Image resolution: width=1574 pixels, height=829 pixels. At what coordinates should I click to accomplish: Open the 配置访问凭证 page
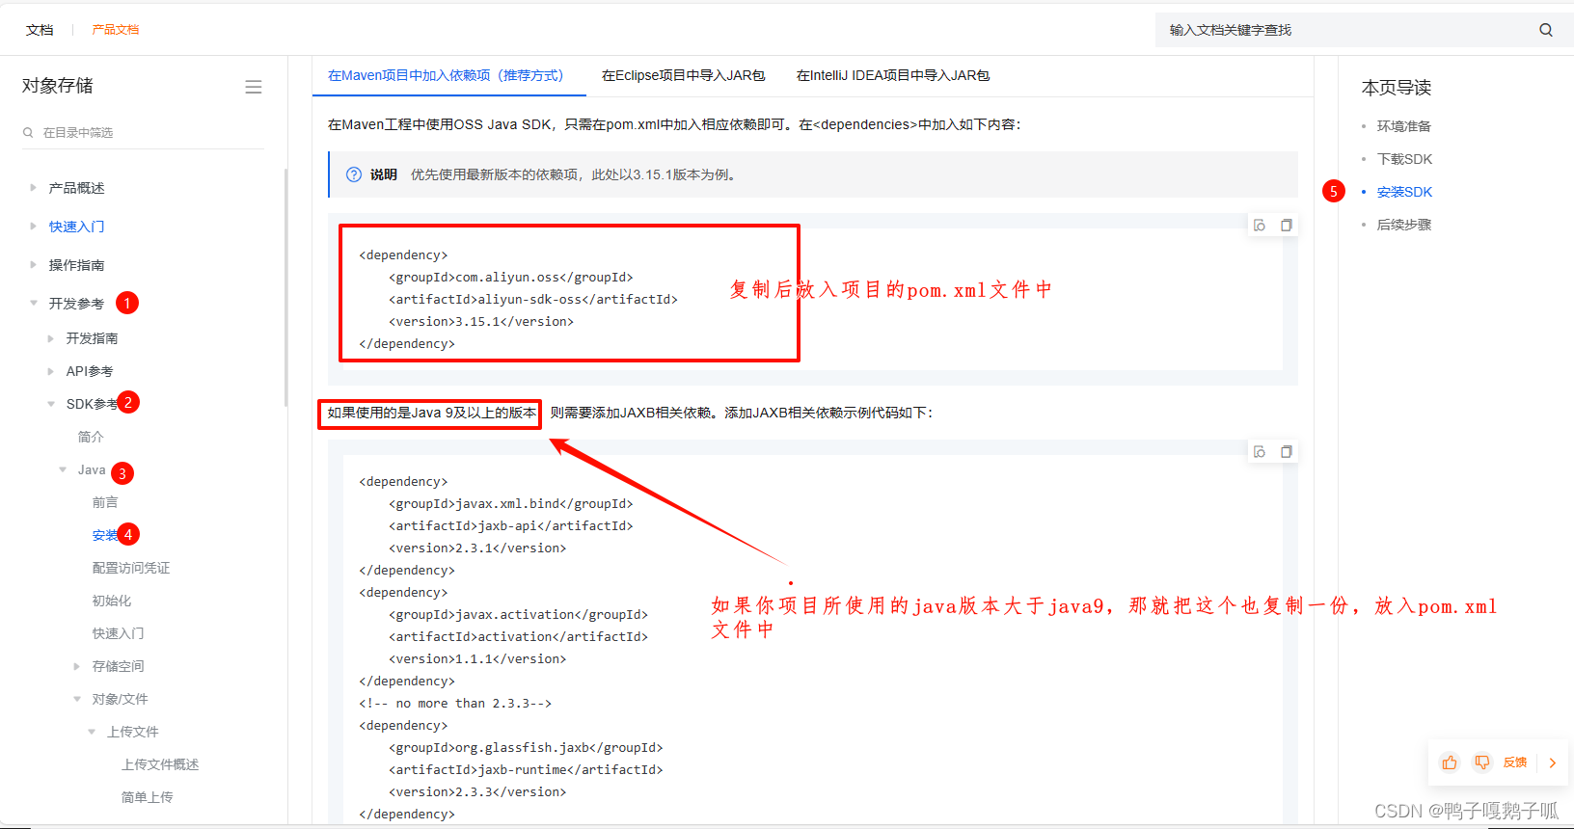tap(131, 568)
